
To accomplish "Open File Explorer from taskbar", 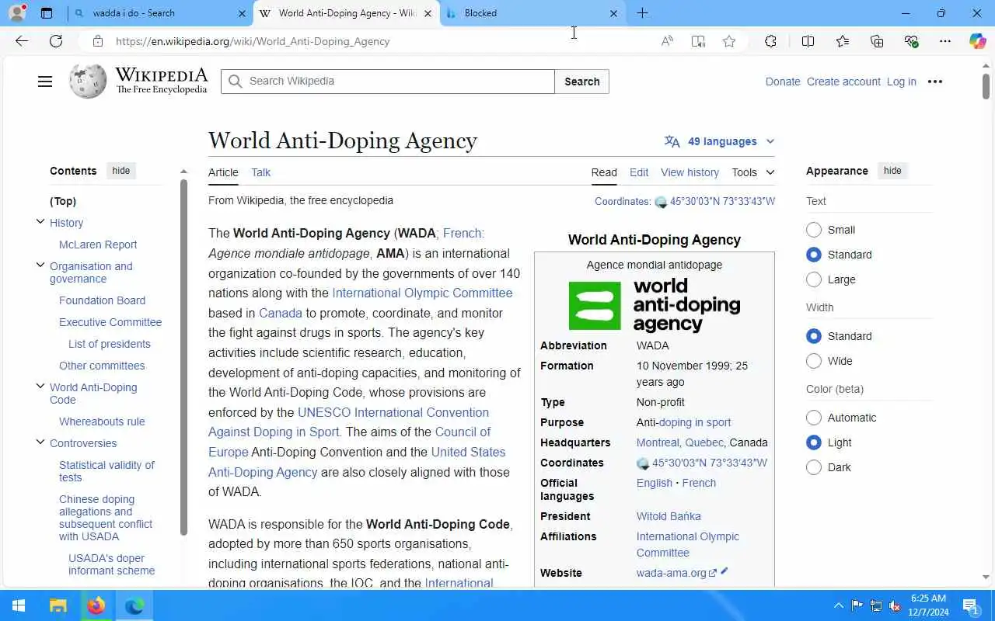I will click(58, 605).
